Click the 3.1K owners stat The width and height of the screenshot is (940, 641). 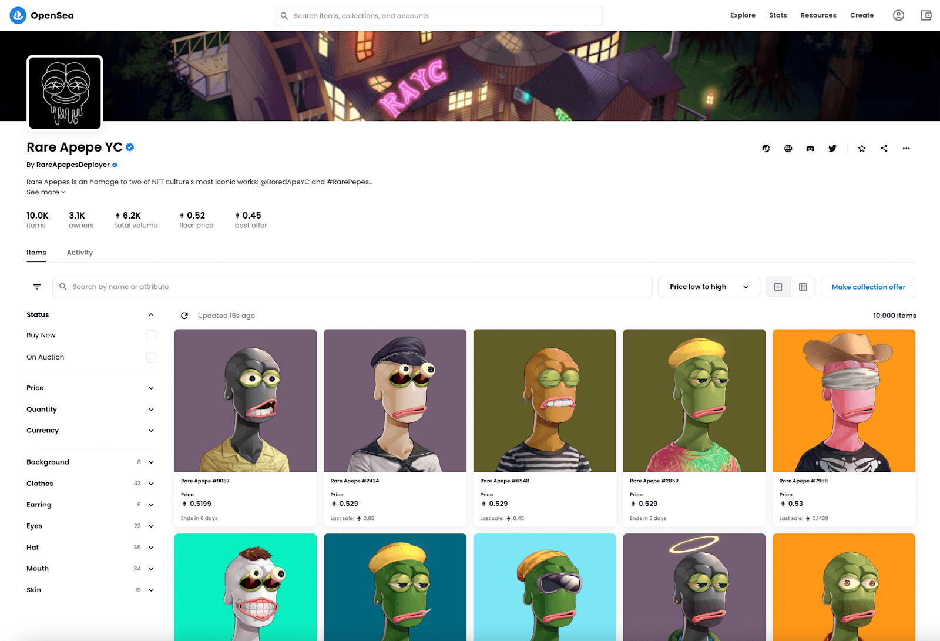click(81, 220)
